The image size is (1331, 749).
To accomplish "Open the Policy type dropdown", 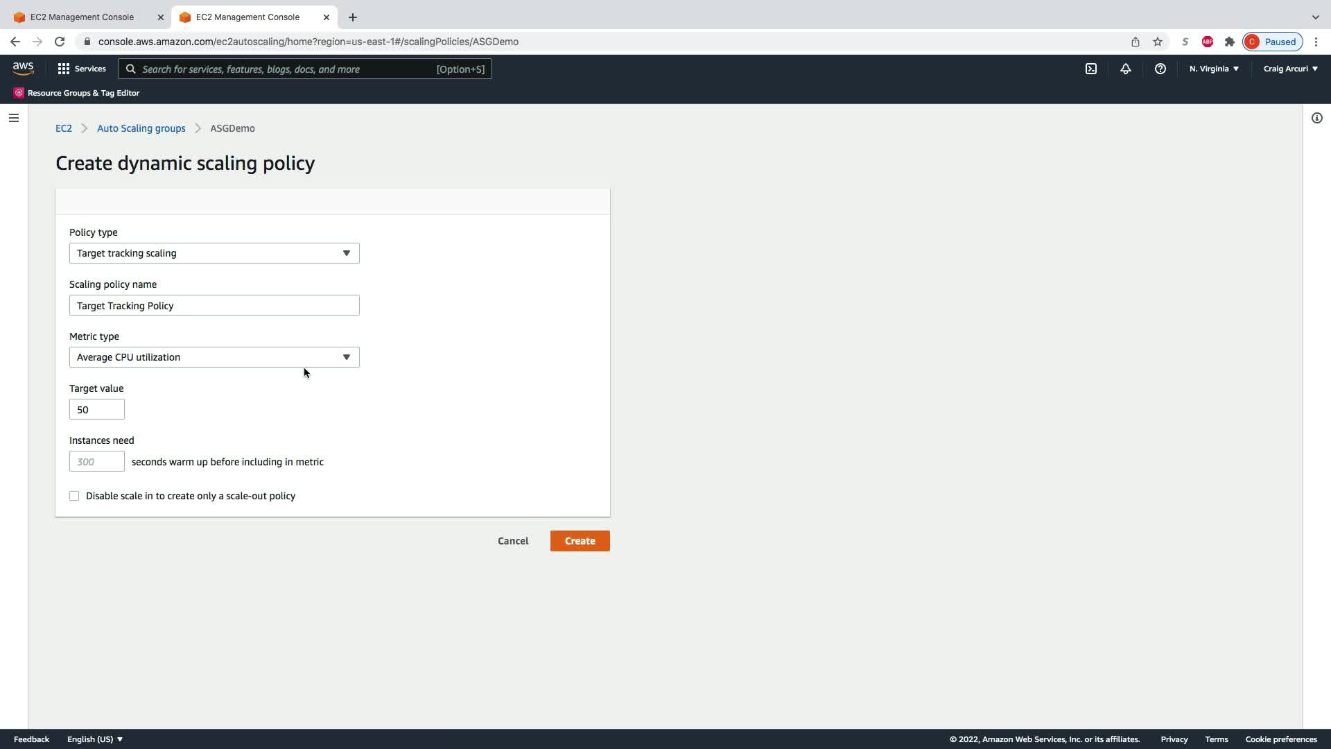I will pyautogui.click(x=214, y=253).
